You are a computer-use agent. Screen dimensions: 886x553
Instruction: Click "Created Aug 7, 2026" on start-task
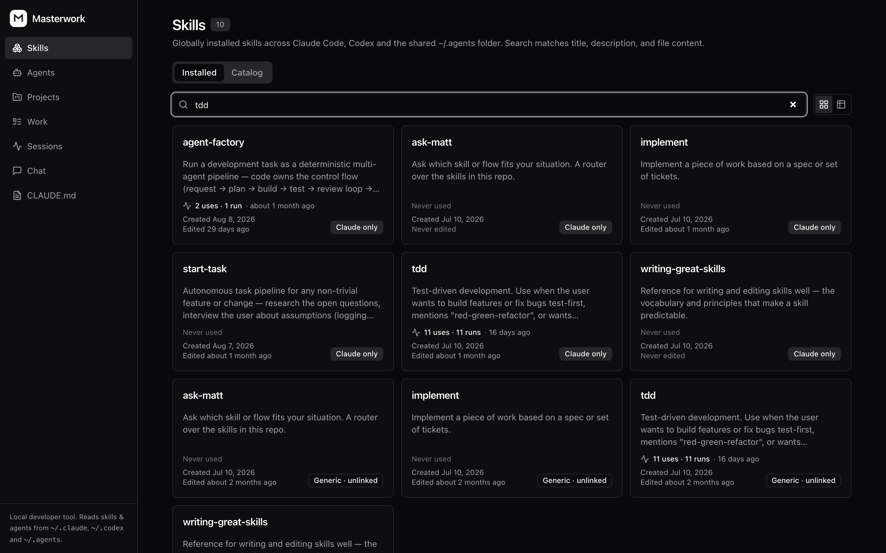[218, 346]
